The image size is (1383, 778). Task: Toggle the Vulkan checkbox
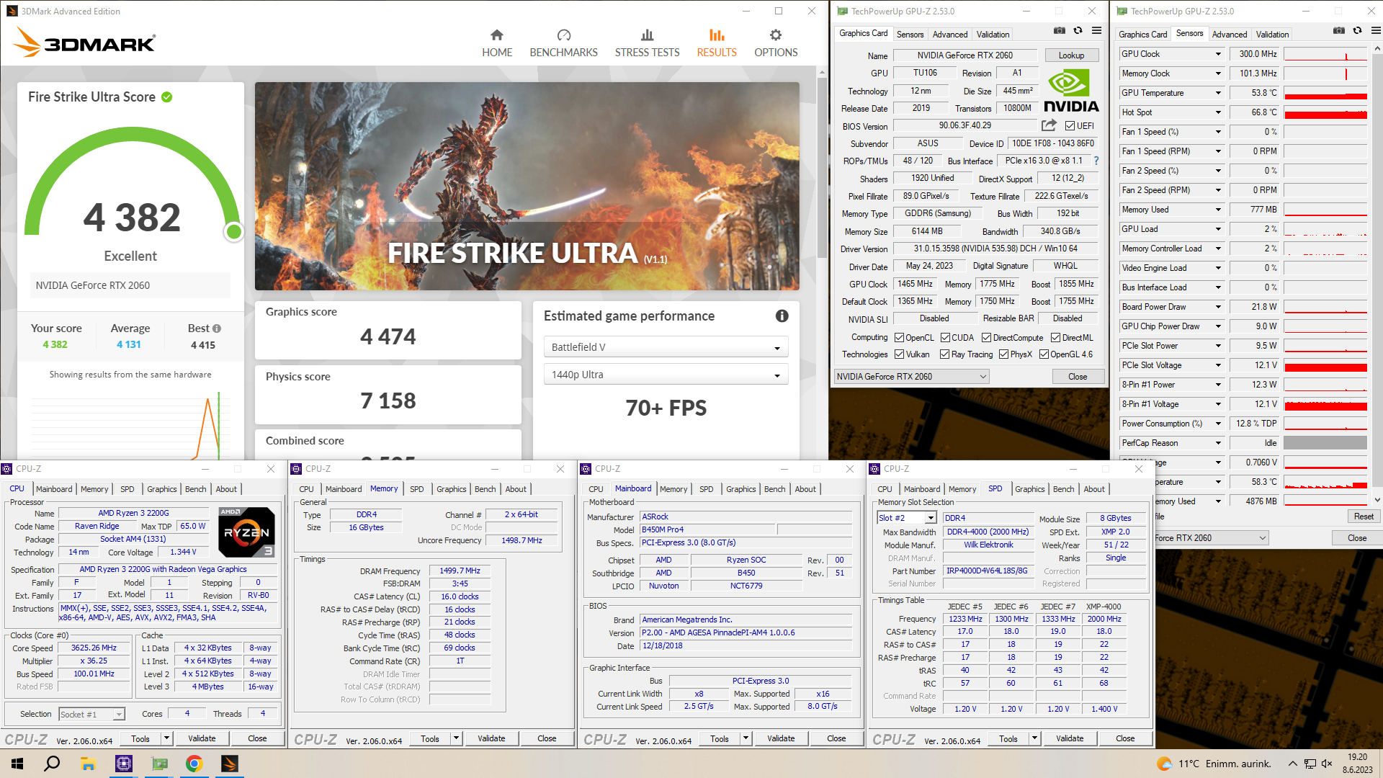pyautogui.click(x=899, y=354)
